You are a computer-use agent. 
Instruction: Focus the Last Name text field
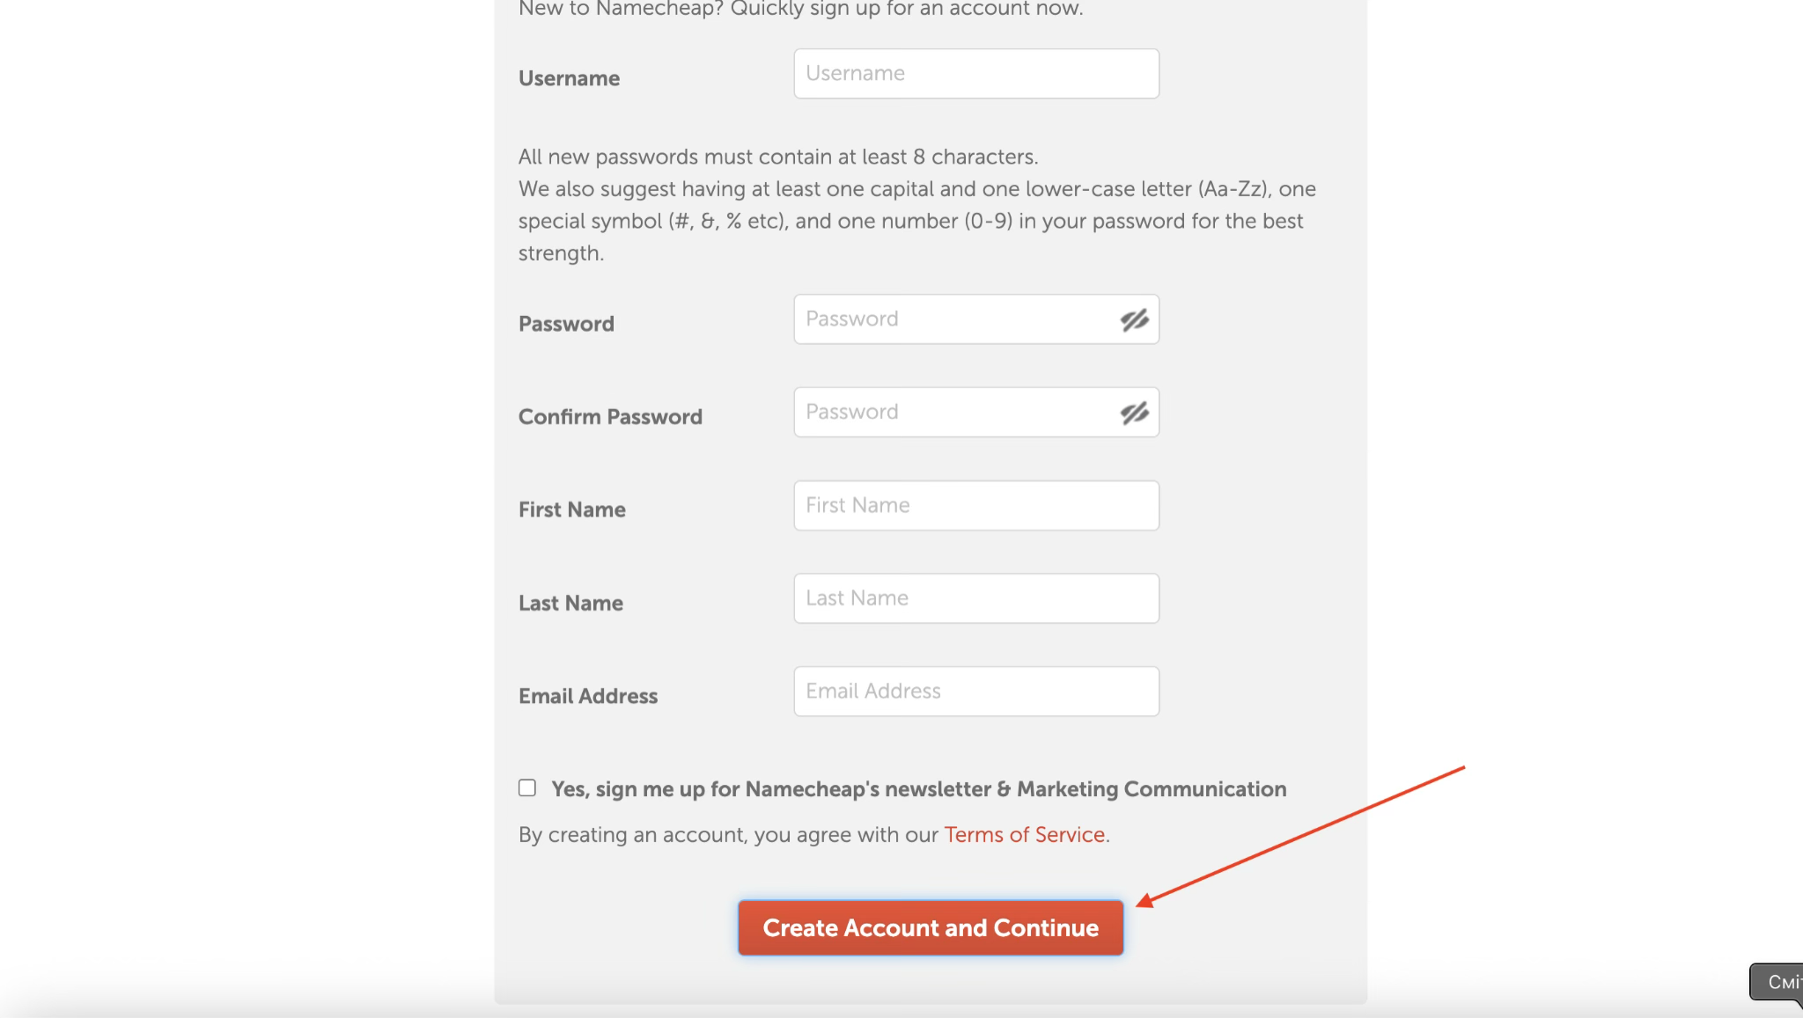coord(975,598)
